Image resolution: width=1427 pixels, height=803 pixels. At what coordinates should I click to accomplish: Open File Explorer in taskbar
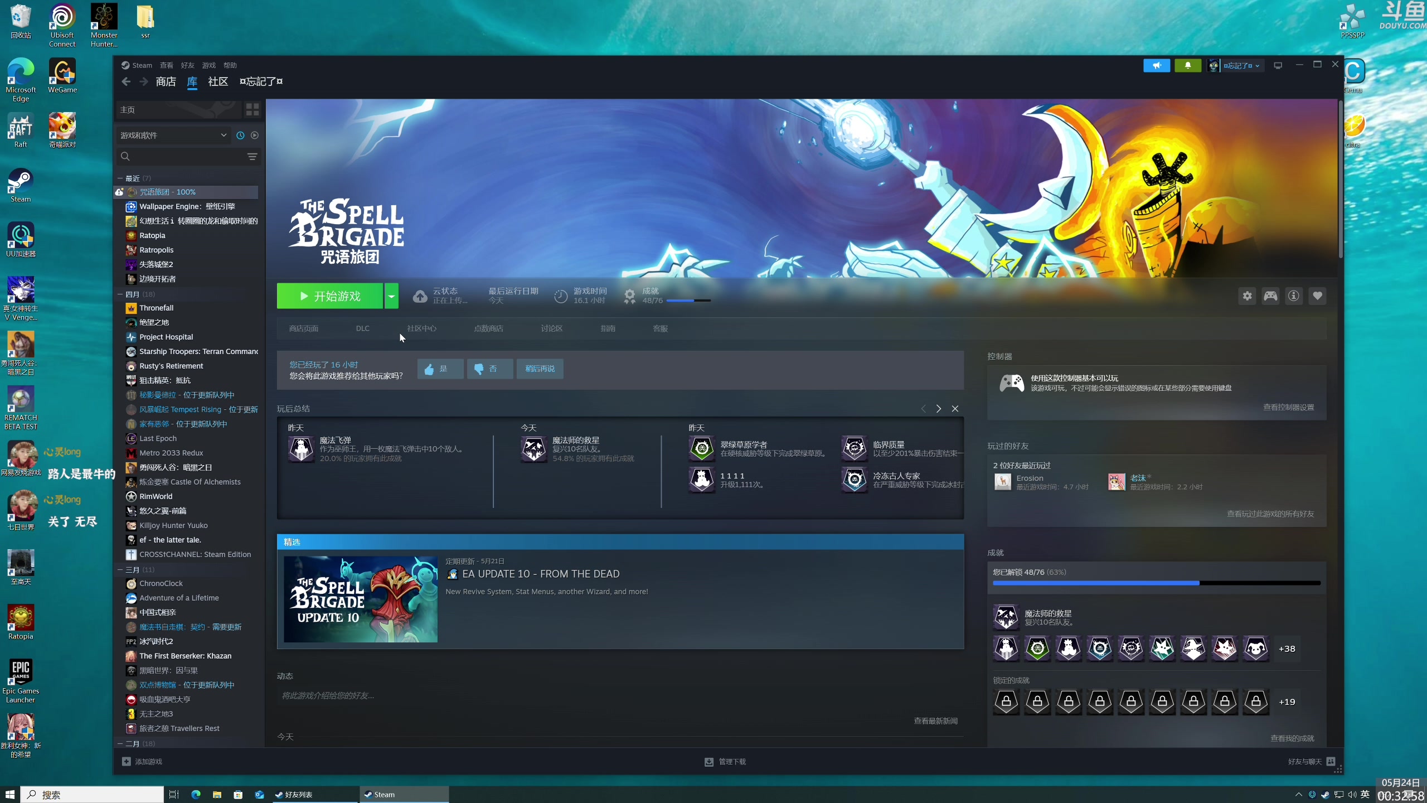point(217,795)
